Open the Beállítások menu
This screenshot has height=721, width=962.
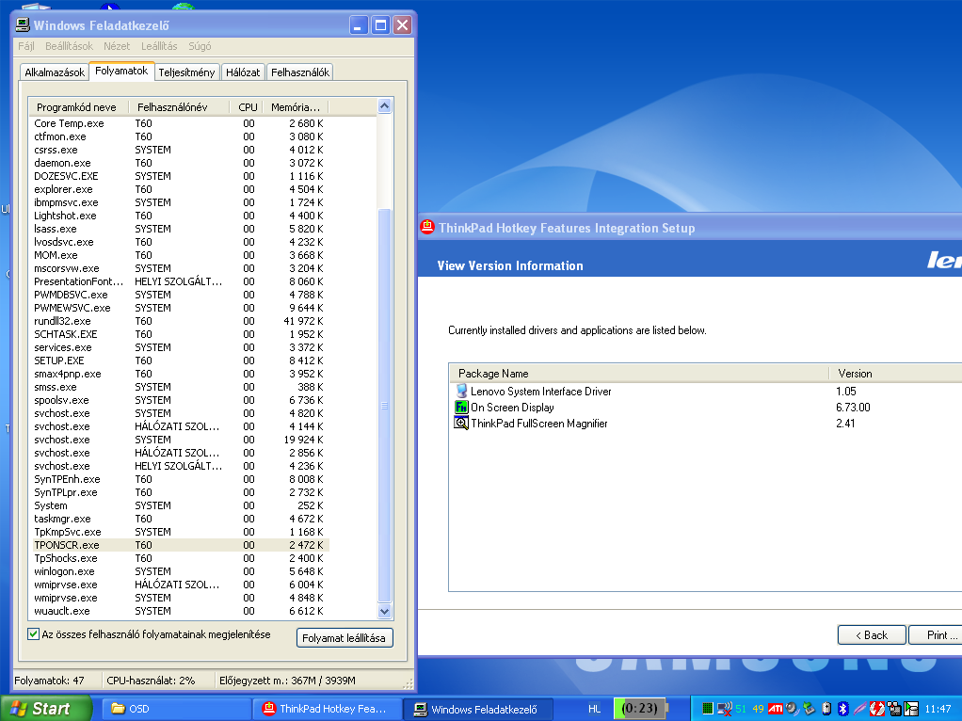point(69,46)
